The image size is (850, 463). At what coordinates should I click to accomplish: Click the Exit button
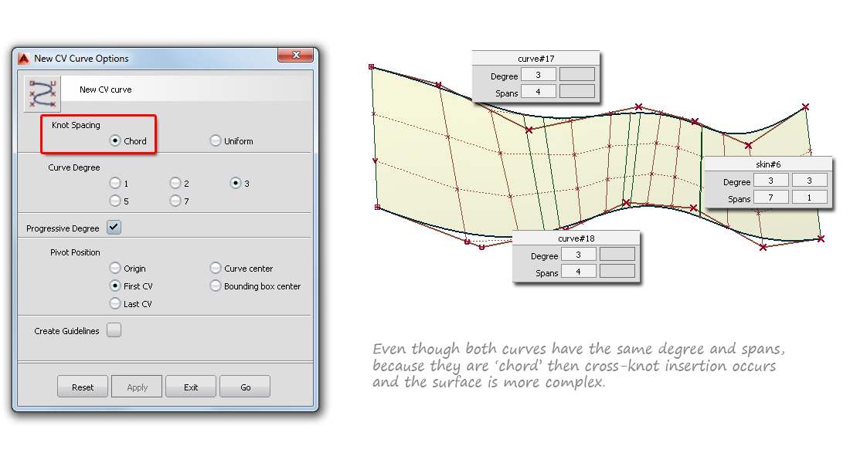(190, 386)
